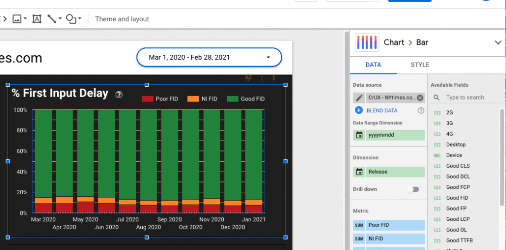Open the insert image tool
The image size is (506, 250).
pos(17,19)
